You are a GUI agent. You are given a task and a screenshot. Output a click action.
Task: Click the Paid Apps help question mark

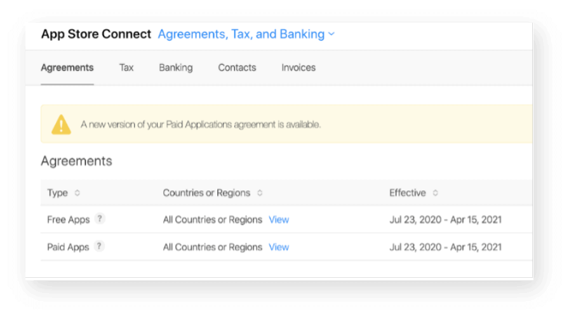point(99,247)
